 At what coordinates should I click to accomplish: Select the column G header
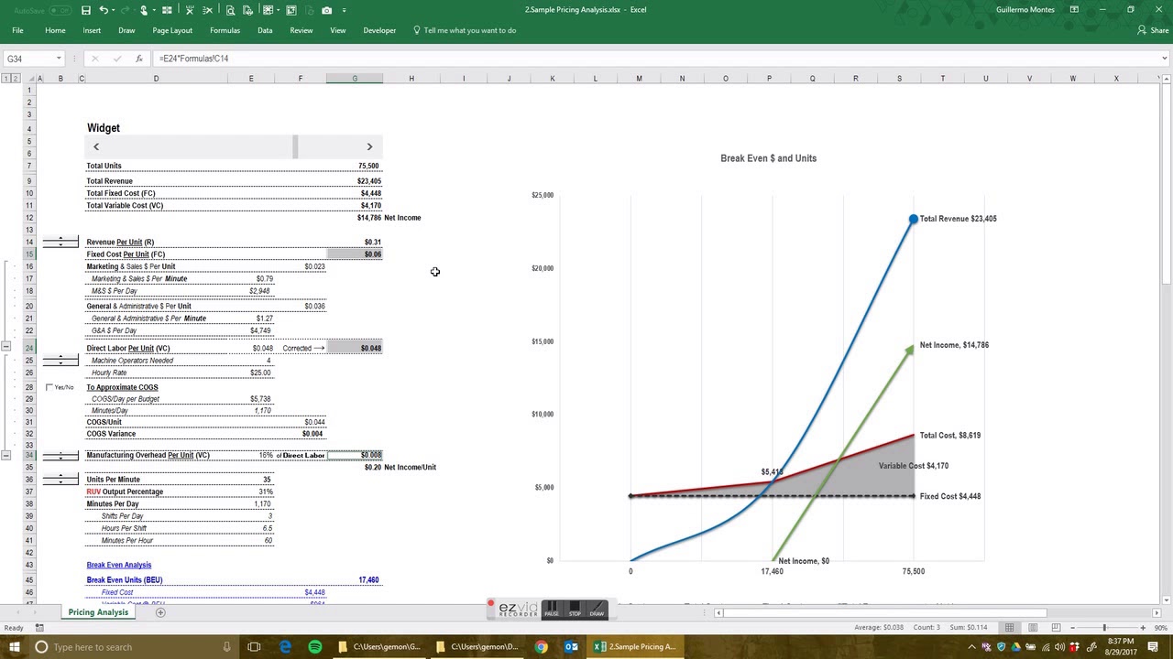click(x=355, y=79)
